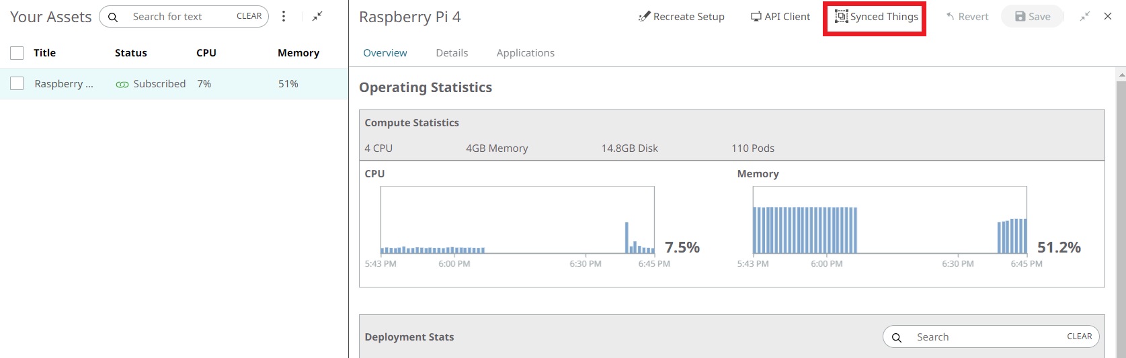Viewport: 1126px width, 358px height.
Task: Click the Save disk icon
Action: [x=1020, y=17]
